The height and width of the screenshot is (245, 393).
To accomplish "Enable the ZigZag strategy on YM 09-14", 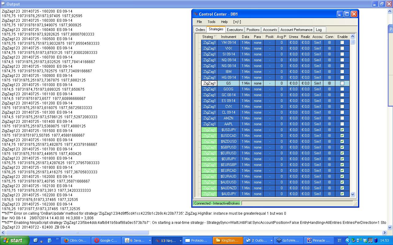I will point(342,43).
